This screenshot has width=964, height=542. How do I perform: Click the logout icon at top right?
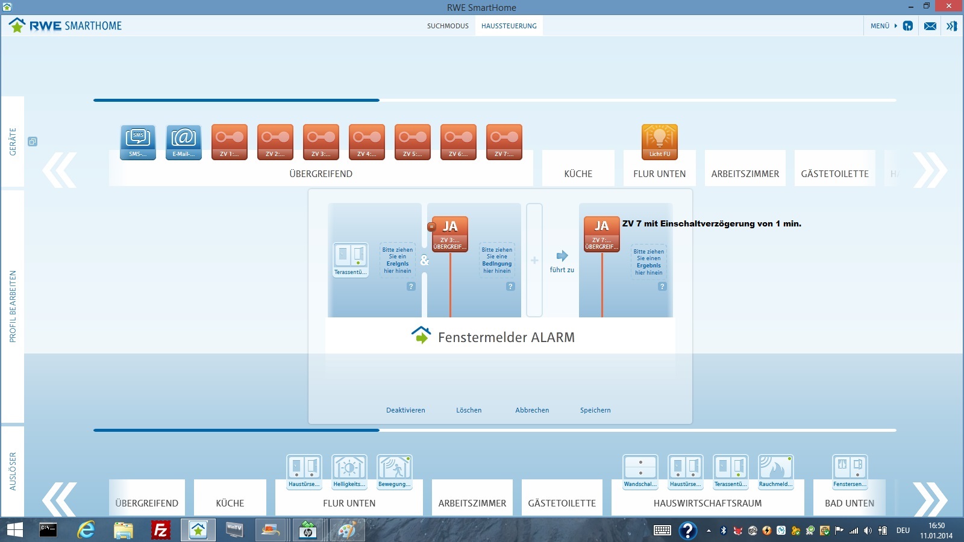(x=952, y=26)
